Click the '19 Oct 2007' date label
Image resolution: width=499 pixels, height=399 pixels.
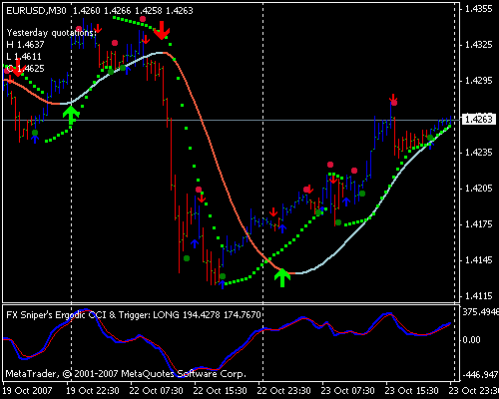[x=27, y=390]
